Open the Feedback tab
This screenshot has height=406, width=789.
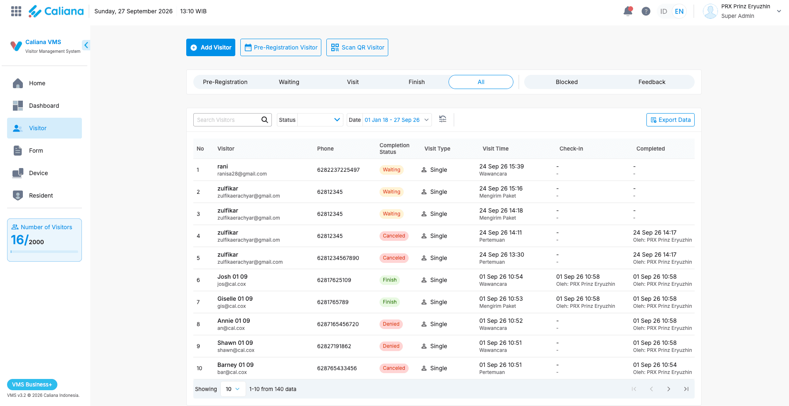(652, 82)
